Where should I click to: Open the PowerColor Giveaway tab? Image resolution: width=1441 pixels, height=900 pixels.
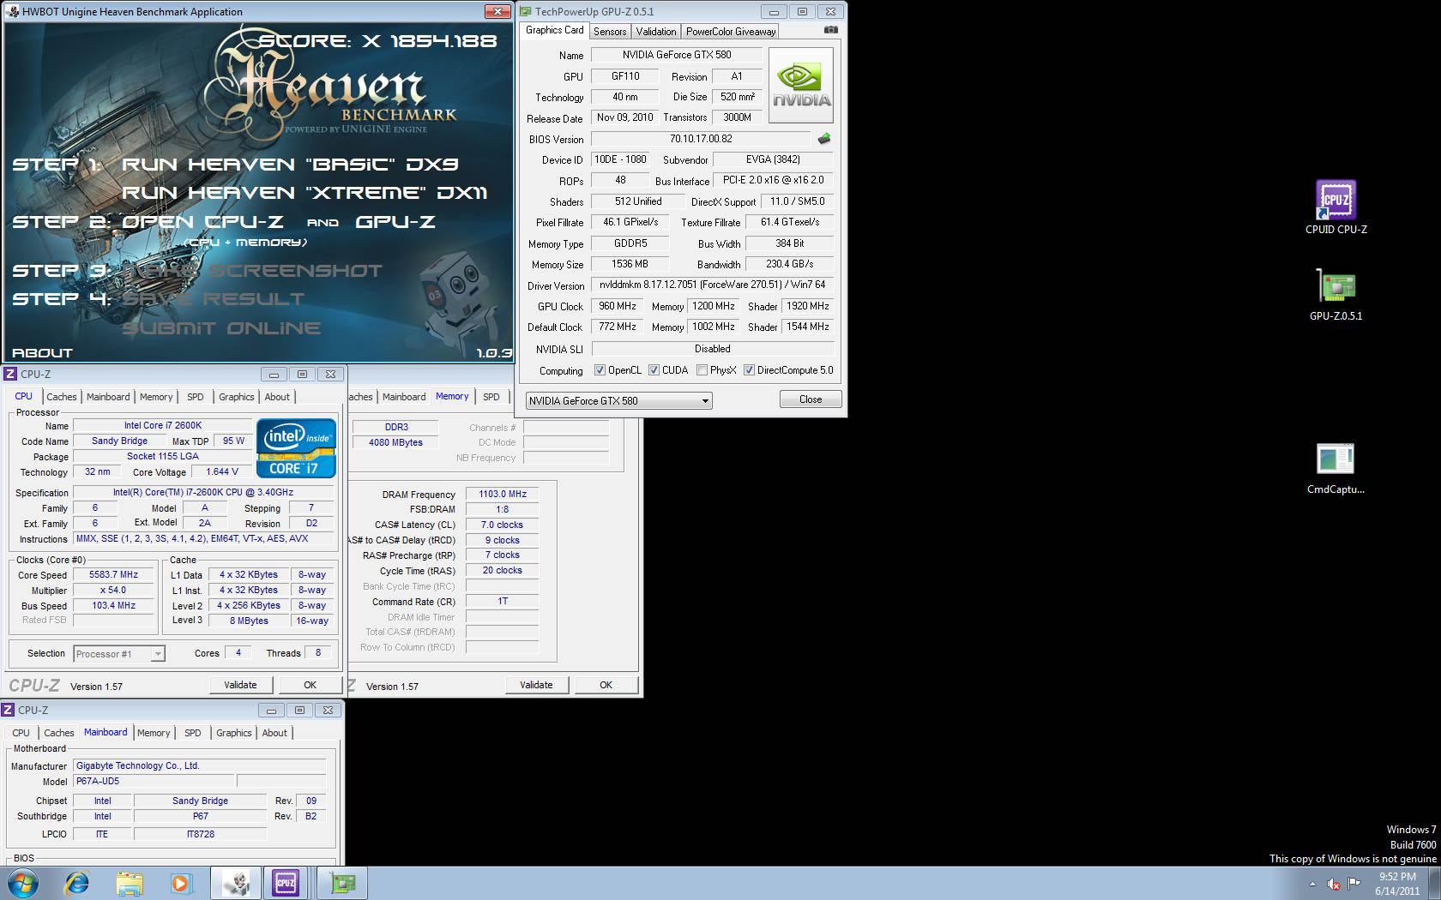[x=731, y=31]
